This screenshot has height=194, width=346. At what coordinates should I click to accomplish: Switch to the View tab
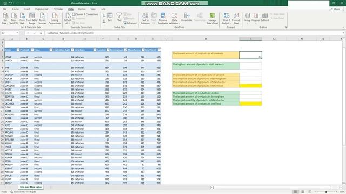click(x=93, y=9)
